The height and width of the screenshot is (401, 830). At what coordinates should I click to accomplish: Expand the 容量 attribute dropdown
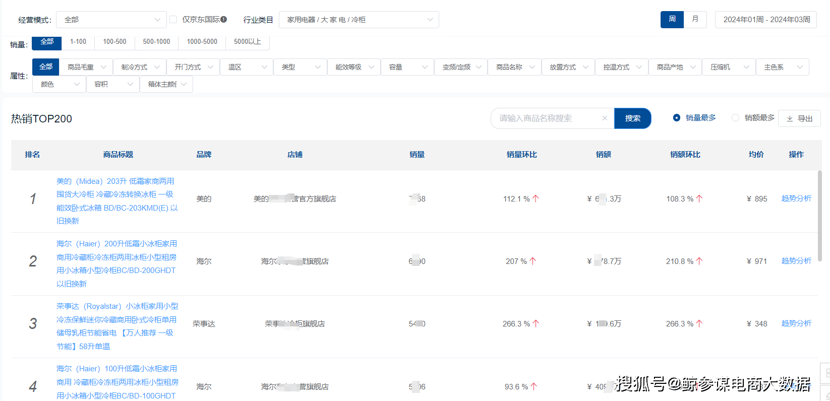point(407,67)
